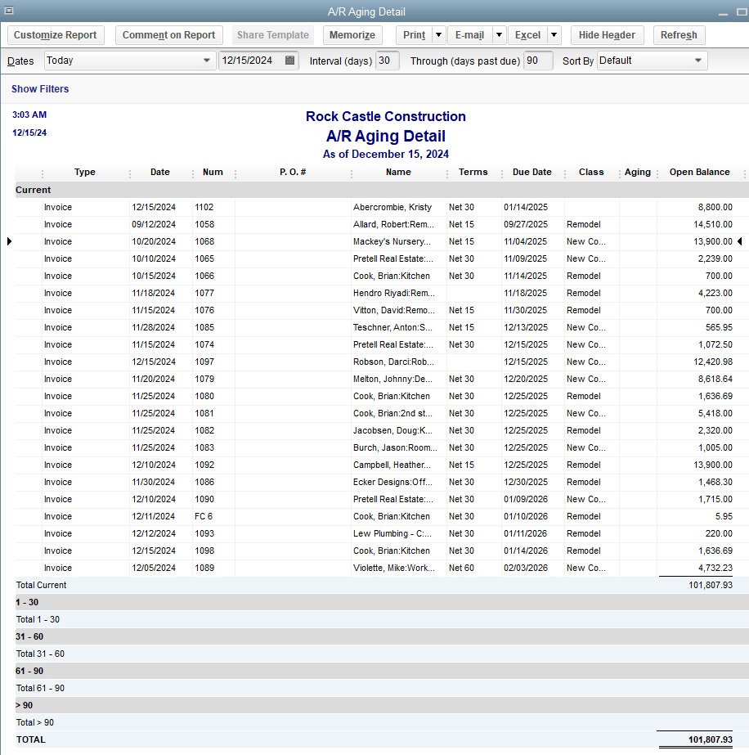
Task: Click the Print button
Action: point(415,35)
